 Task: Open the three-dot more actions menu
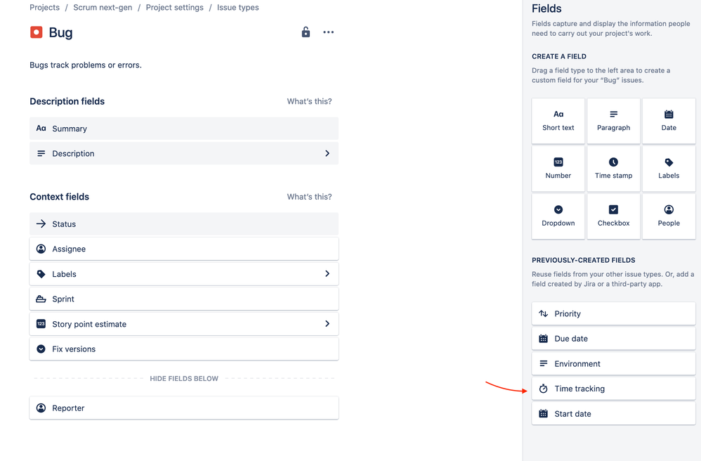pos(329,32)
